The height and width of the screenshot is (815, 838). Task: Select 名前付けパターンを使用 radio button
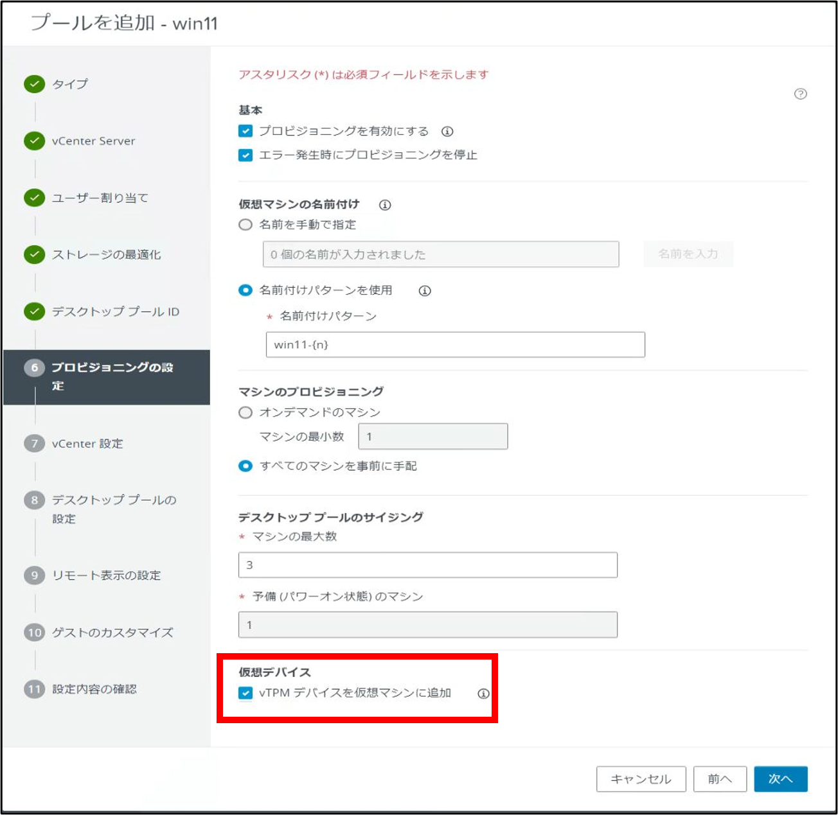point(245,290)
